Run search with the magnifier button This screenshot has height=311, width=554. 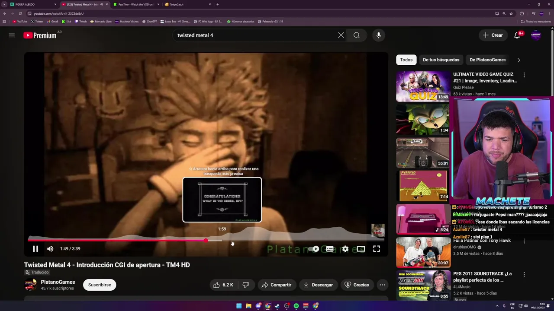(x=357, y=35)
